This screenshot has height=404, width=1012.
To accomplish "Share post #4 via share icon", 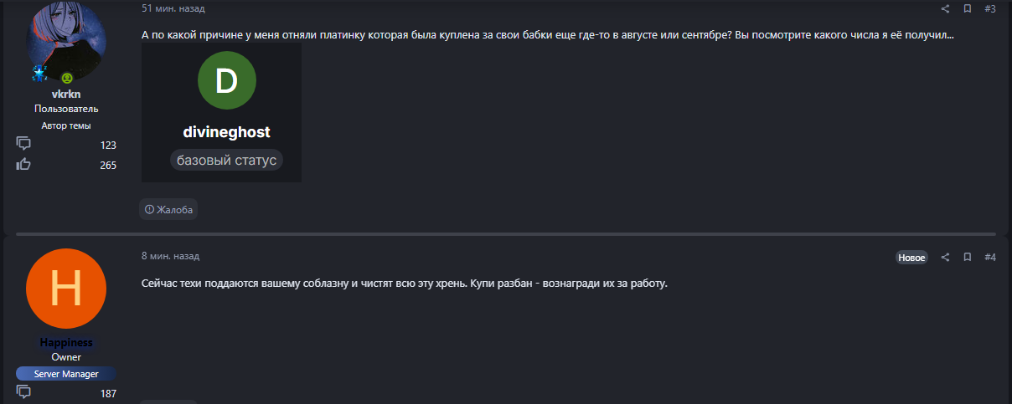I will (x=945, y=258).
